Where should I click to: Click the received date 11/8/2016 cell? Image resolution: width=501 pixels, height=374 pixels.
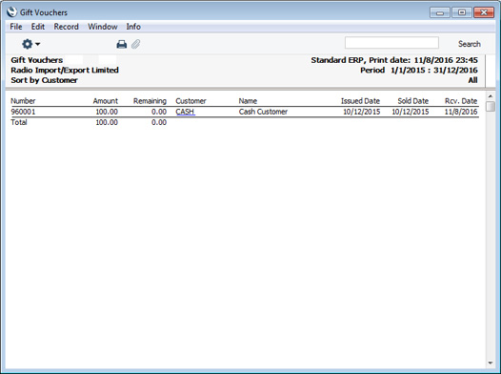(x=461, y=112)
